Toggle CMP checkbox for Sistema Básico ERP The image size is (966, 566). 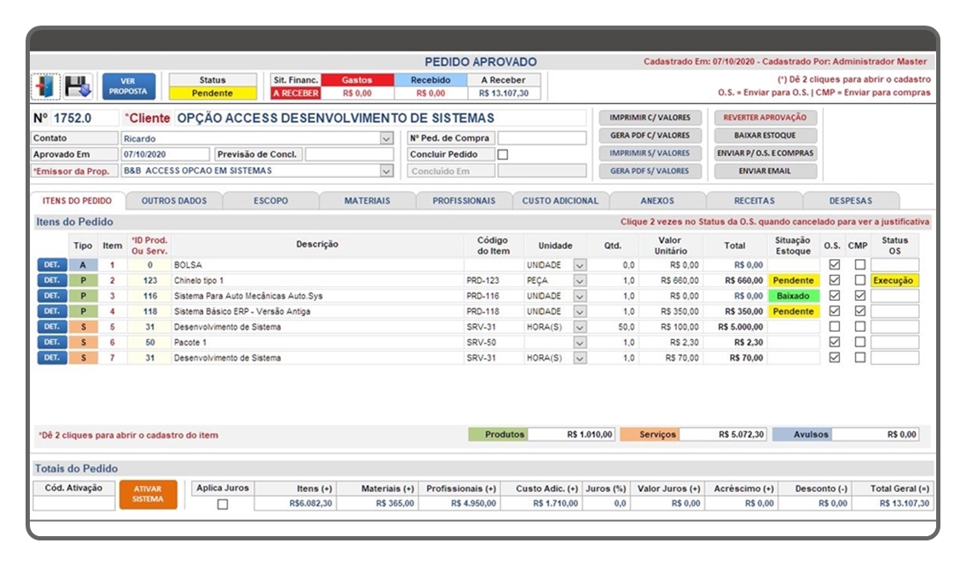click(859, 311)
